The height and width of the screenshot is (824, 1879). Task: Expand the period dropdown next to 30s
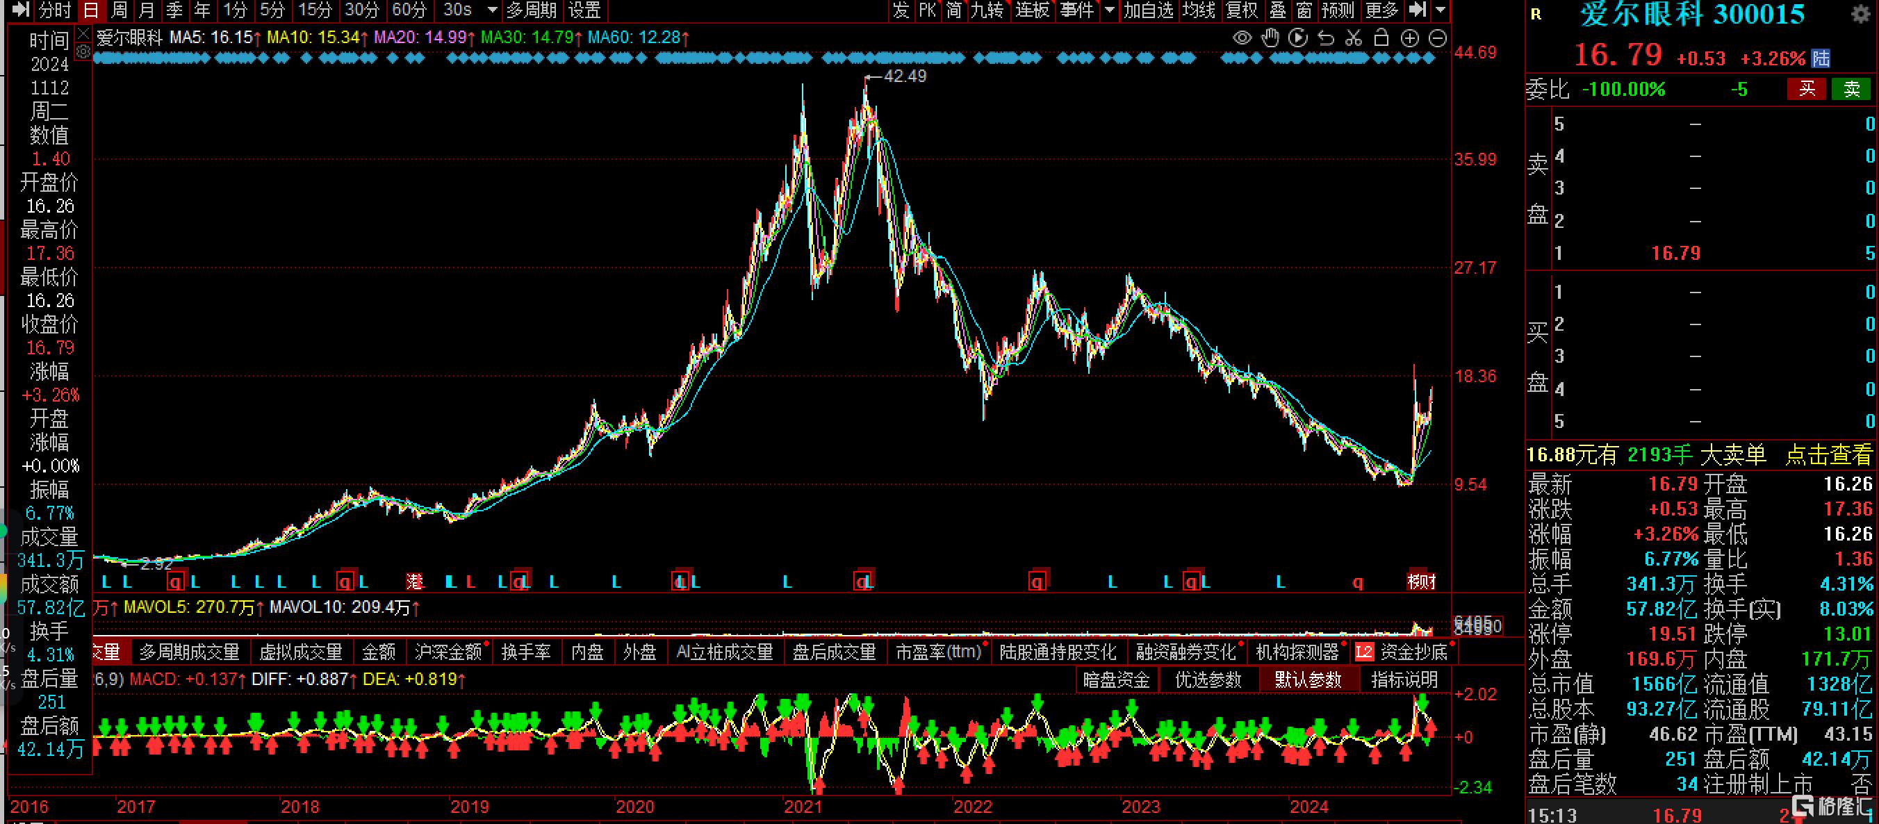(493, 10)
